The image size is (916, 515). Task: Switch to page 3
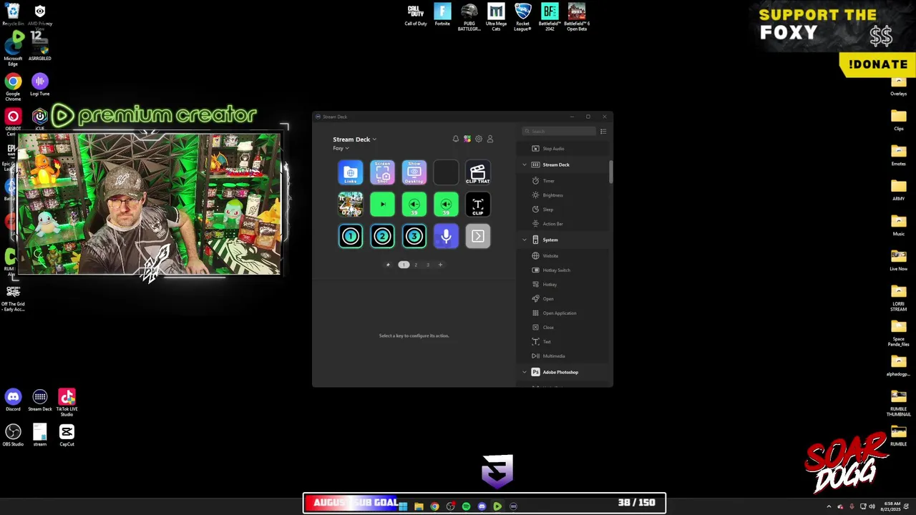[x=428, y=265]
